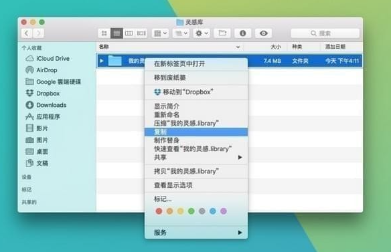This screenshot has height=252, width=391.
Task: Click the 文件夹 kind cell
Action: (300, 61)
